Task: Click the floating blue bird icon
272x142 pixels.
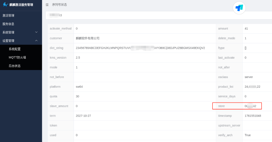Action: coord(239,8)
